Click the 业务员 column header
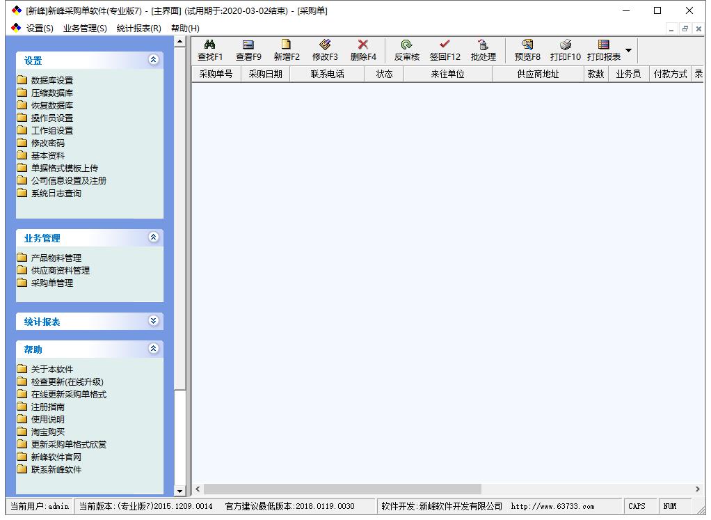 [x=628, y=74]
